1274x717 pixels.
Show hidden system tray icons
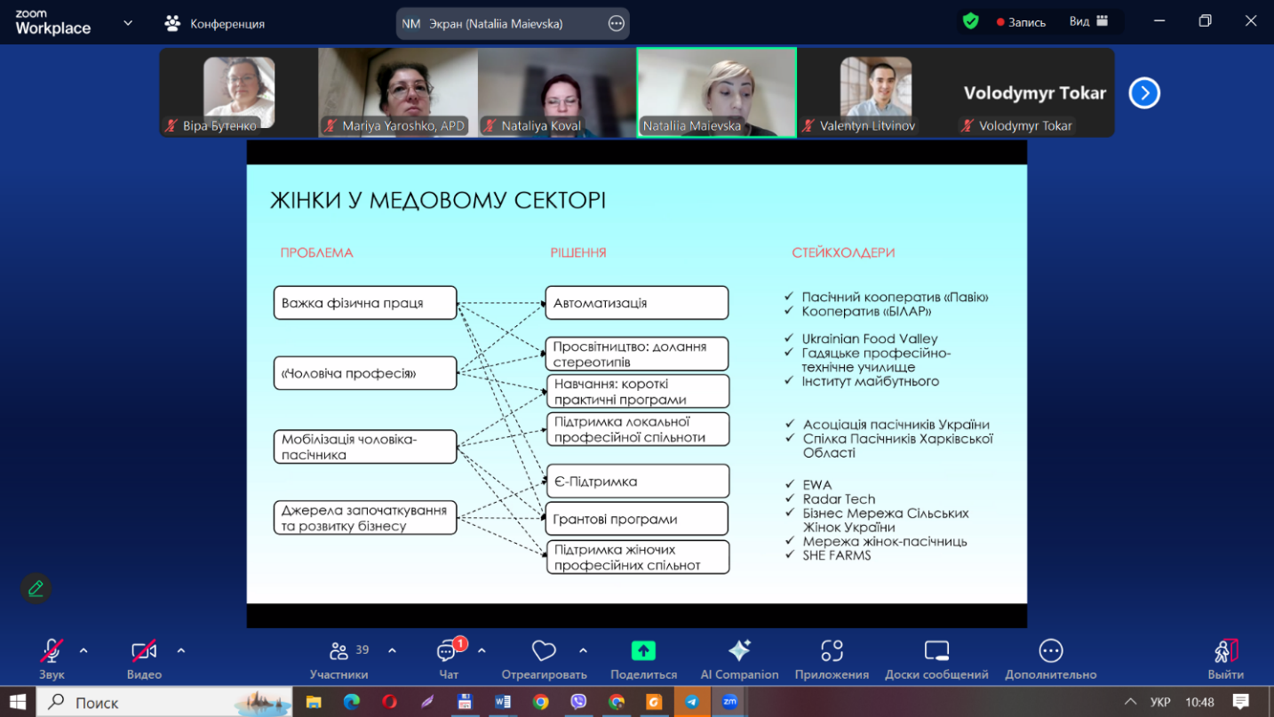pyautogui.click(x=1130, y=702)
